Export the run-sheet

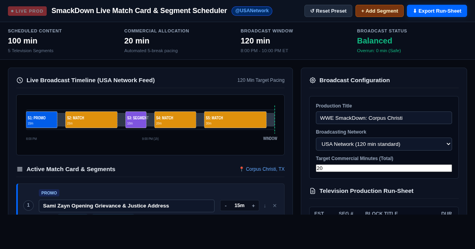click(437, 11)
